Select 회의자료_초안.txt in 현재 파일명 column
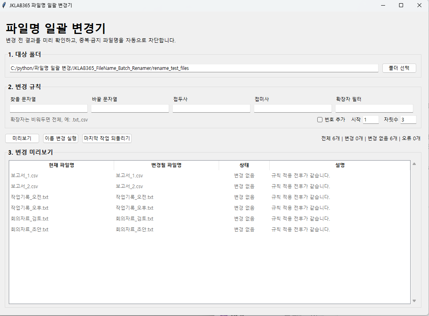 (x=30, y=229)
